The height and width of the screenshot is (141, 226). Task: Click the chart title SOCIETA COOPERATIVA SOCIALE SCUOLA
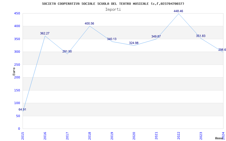point(113,4)
